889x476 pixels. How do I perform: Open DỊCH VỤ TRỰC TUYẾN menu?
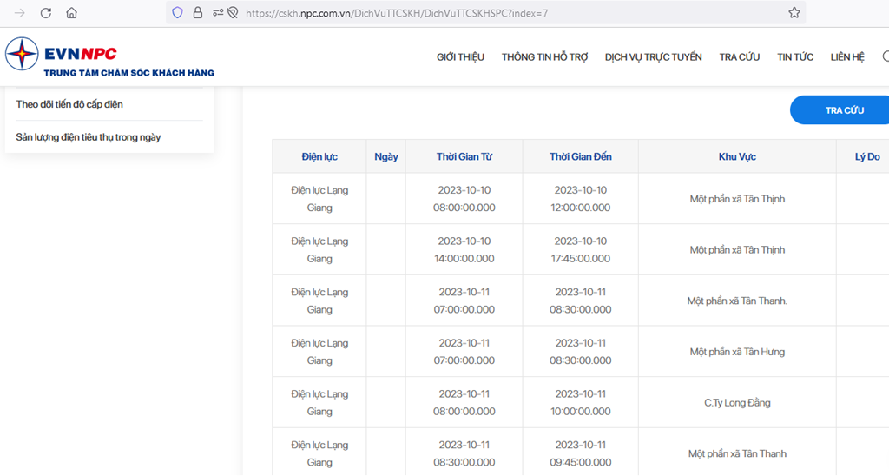click(x=653, y=56)
